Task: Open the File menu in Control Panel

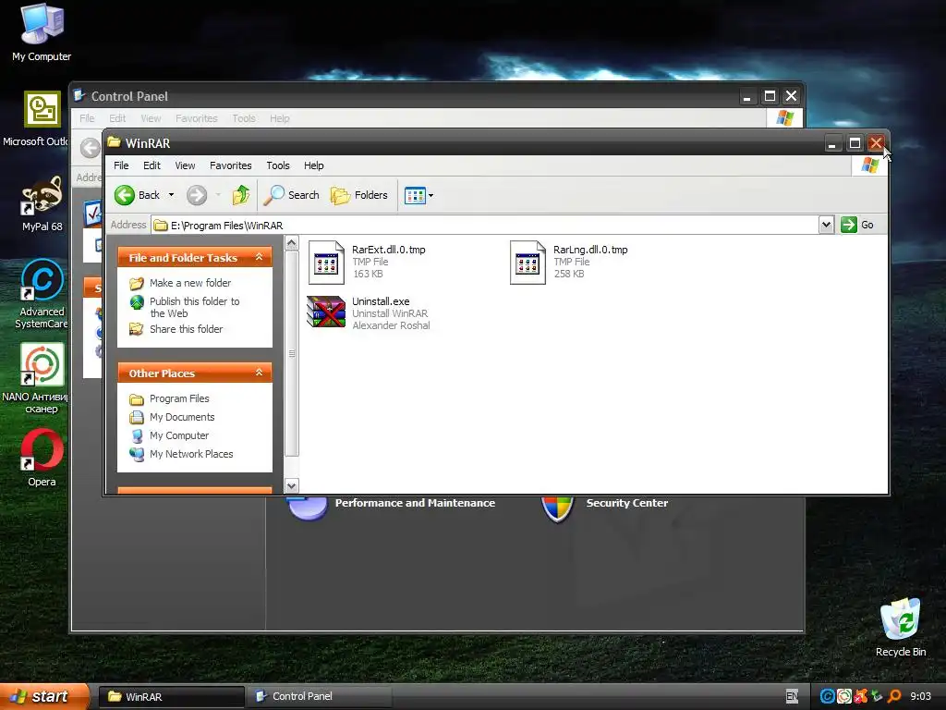Action: pos(87,118)
